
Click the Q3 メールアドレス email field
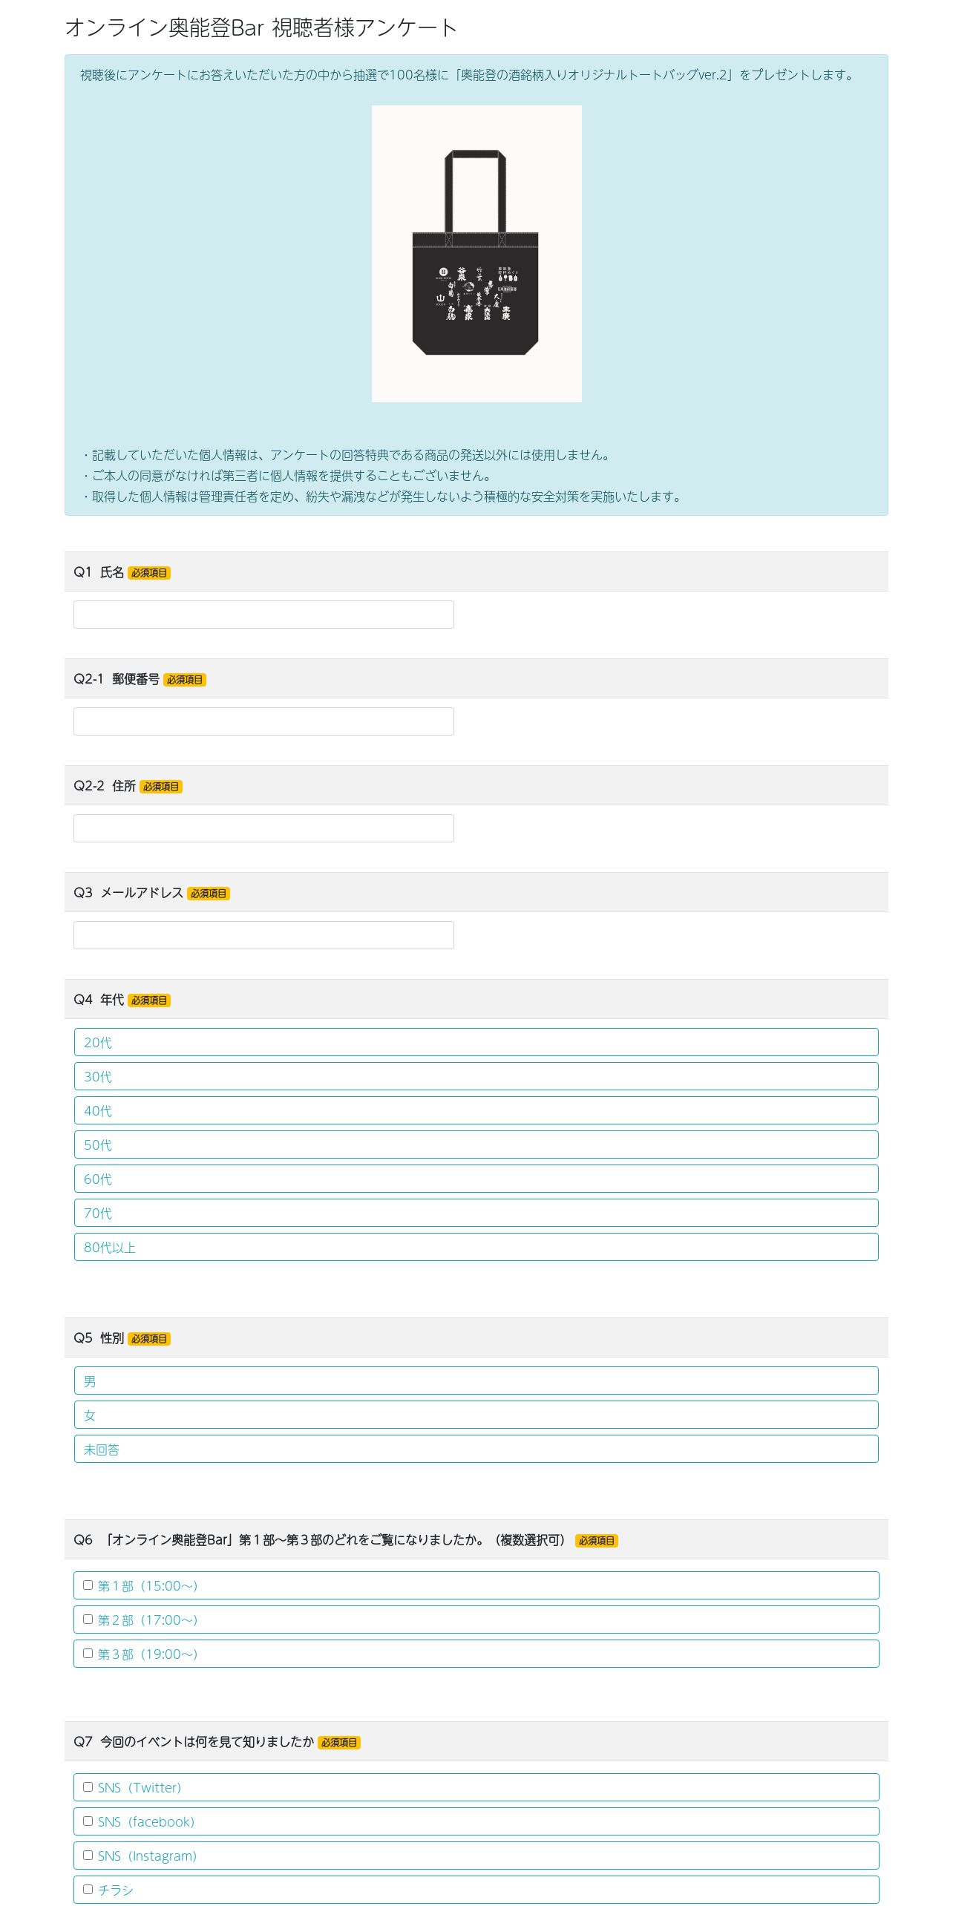(263, 935)
